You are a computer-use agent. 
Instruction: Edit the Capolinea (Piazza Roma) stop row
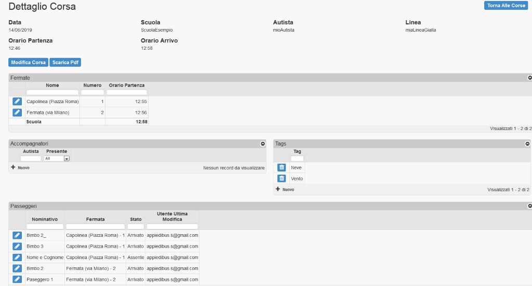(17, 102)
